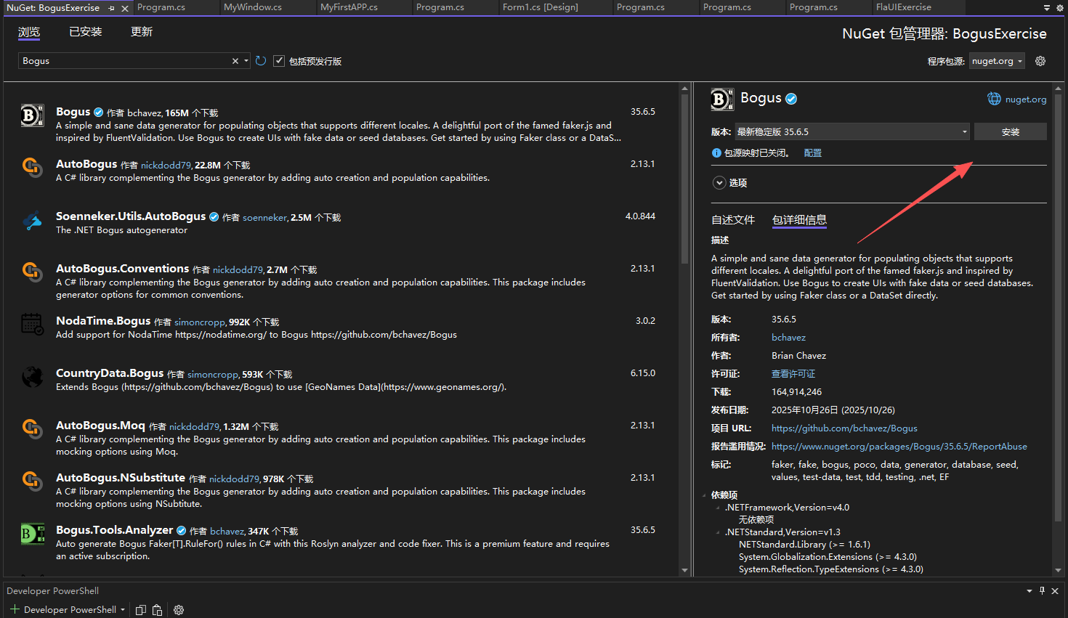This screenshot has height=618, width=1068.
Task: Open simoncropp author link on NodaTime.Bogus row
Action: tap(200, 322)
